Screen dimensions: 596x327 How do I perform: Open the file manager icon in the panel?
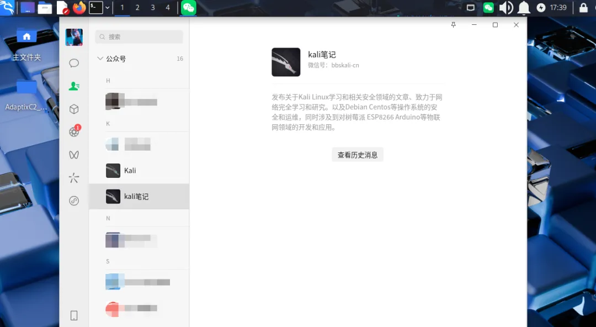45,8
